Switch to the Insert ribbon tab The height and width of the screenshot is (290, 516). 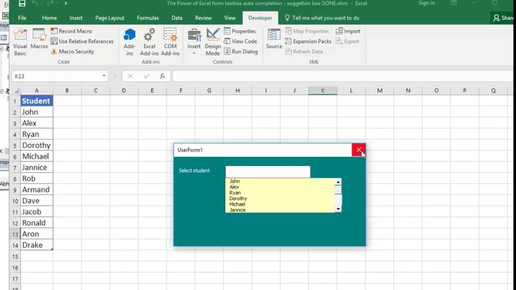(76, 18)
